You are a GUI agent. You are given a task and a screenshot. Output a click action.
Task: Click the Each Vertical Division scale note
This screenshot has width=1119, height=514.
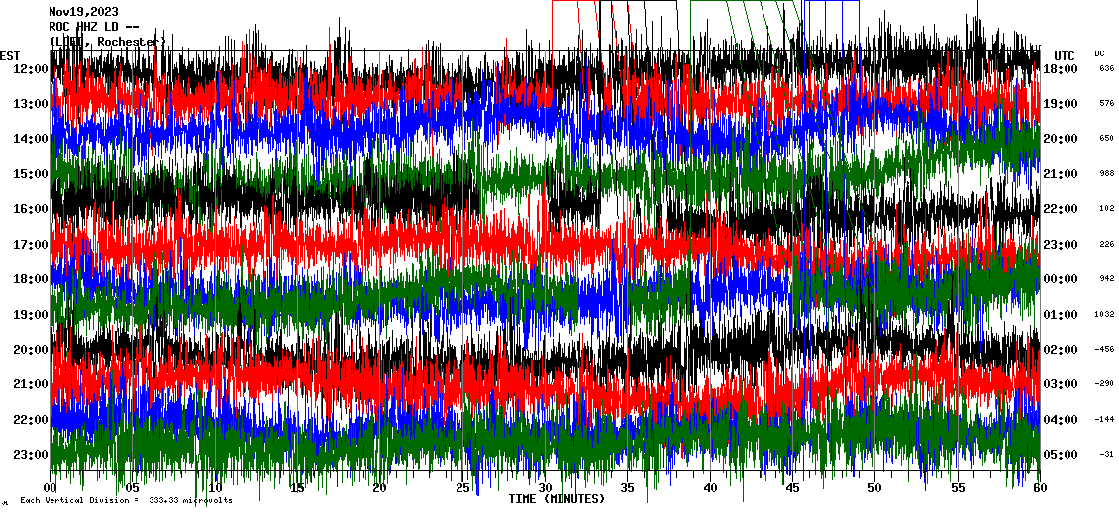(126, 500)
